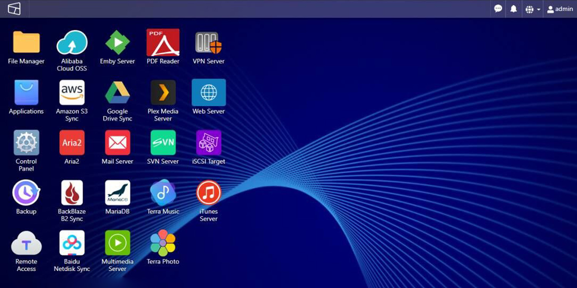Launch the VPN Server app
Viewport: 577px width, 288px height.
[208, 43]
